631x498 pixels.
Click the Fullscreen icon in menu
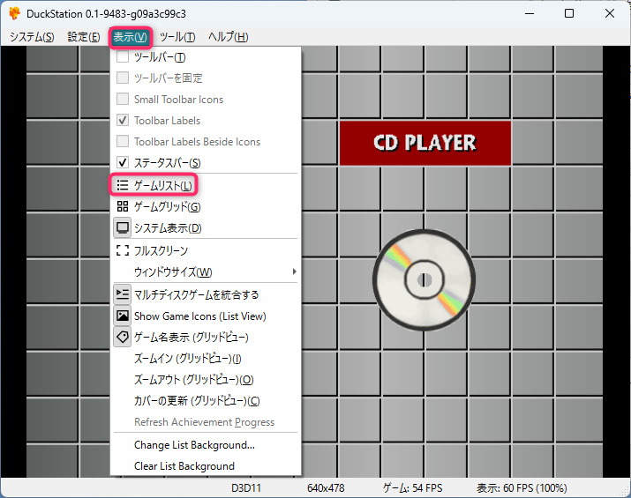click(123, 250)
